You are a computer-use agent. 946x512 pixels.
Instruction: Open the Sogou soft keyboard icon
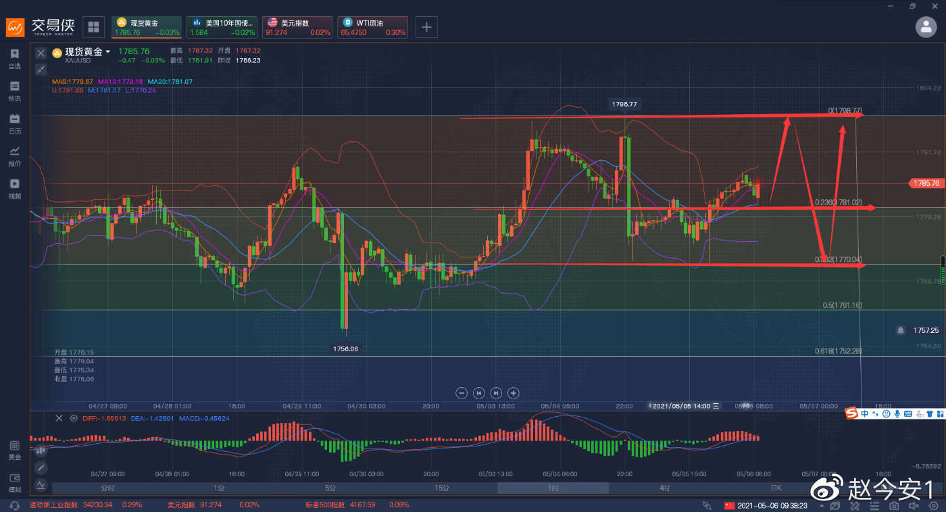pos(910,413)
